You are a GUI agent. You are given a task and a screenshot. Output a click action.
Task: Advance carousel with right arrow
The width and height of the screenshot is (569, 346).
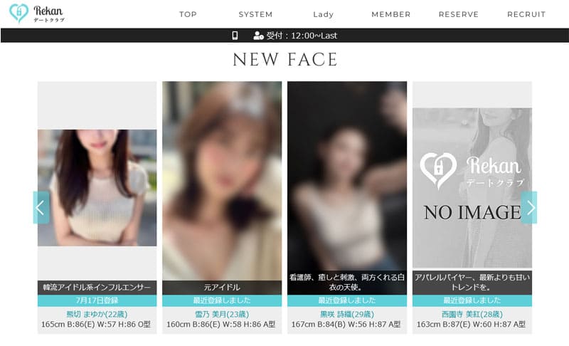click(x=528, y=207)
